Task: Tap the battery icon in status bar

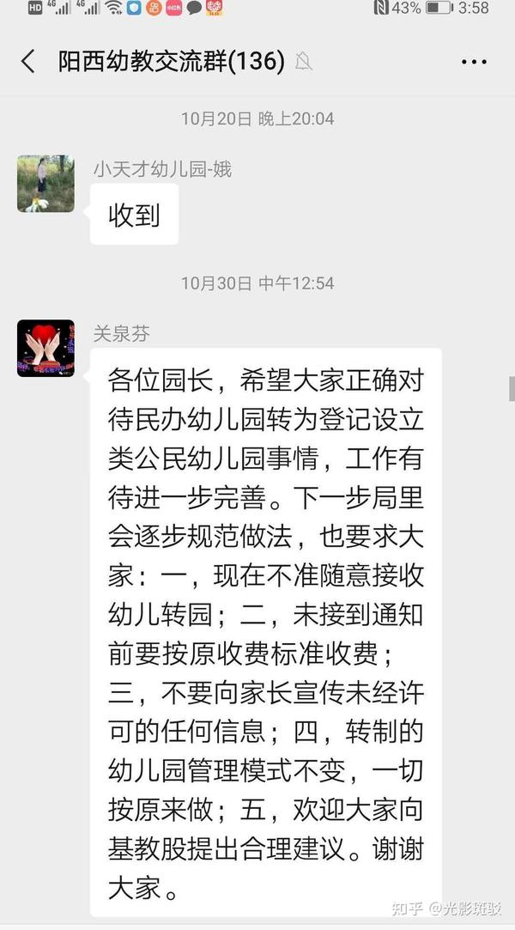Action: 439,9
